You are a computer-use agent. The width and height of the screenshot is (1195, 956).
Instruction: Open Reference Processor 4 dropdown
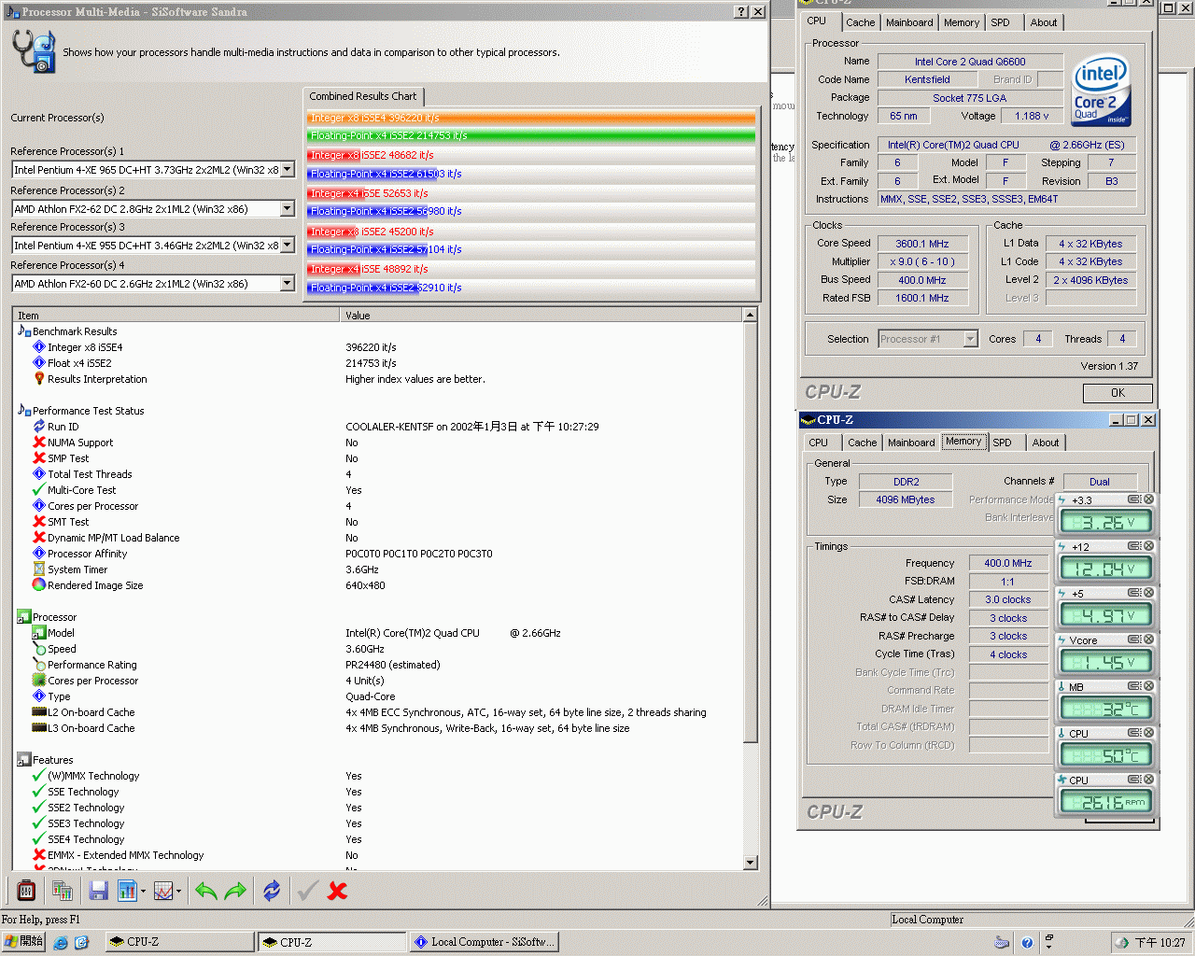coord(288,284)
